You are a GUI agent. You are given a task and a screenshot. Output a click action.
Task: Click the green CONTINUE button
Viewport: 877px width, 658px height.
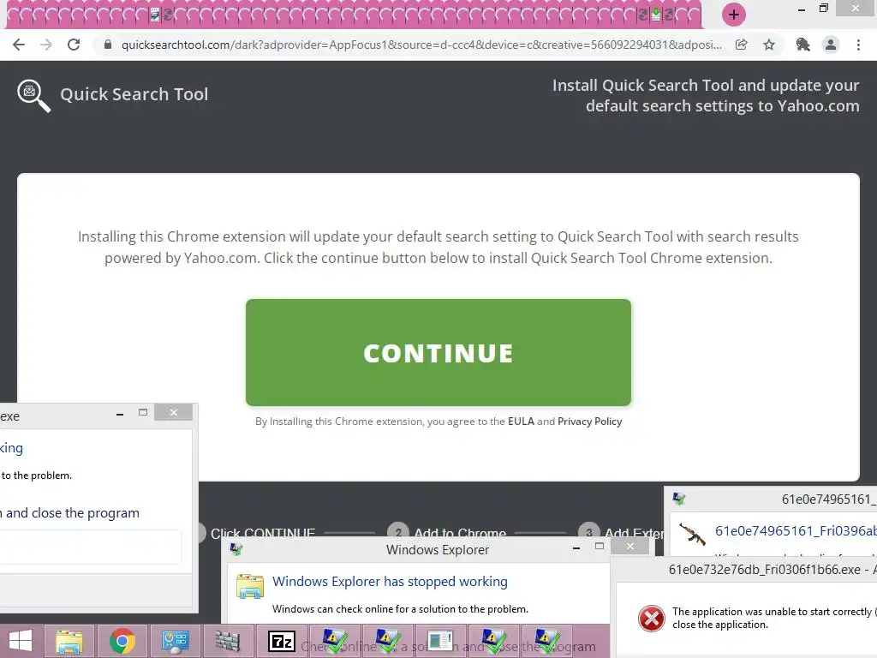click(x=438, y=352)
